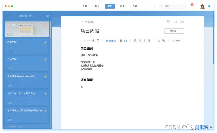Open the font color picker
The height and width of the screenshot is (133, 217).
159,40
